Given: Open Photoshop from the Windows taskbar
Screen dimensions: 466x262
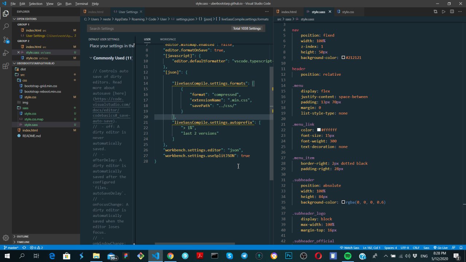Looking at the screenshot, I should point(288,256).
